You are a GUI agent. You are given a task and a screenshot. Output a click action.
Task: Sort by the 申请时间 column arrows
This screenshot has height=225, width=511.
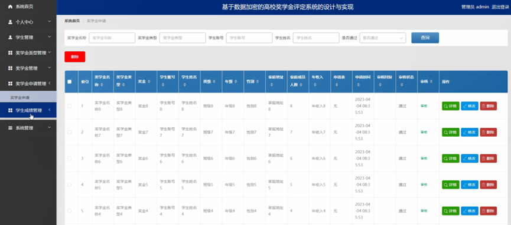(x=359, y=85)
